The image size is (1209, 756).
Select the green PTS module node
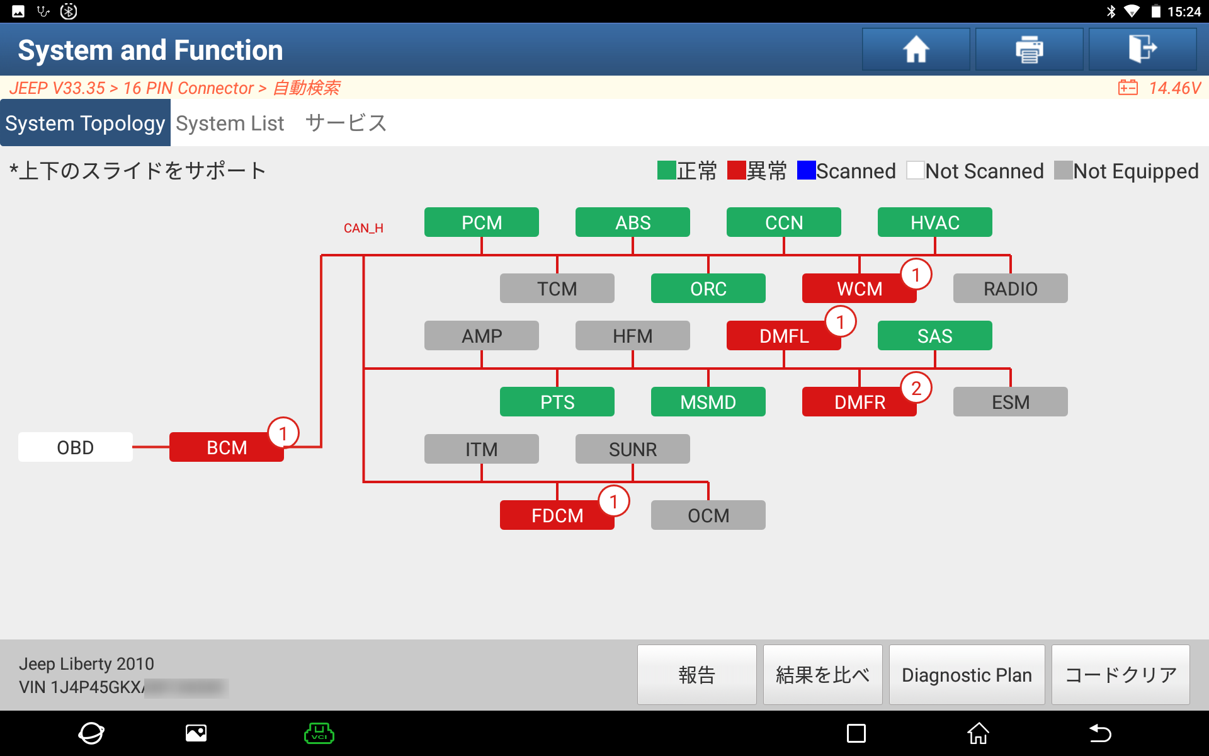pos(557,402)
